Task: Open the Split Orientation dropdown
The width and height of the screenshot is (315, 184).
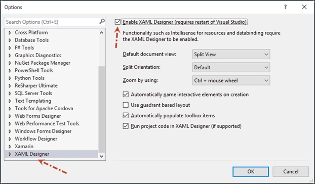Action: coord(231,67)
